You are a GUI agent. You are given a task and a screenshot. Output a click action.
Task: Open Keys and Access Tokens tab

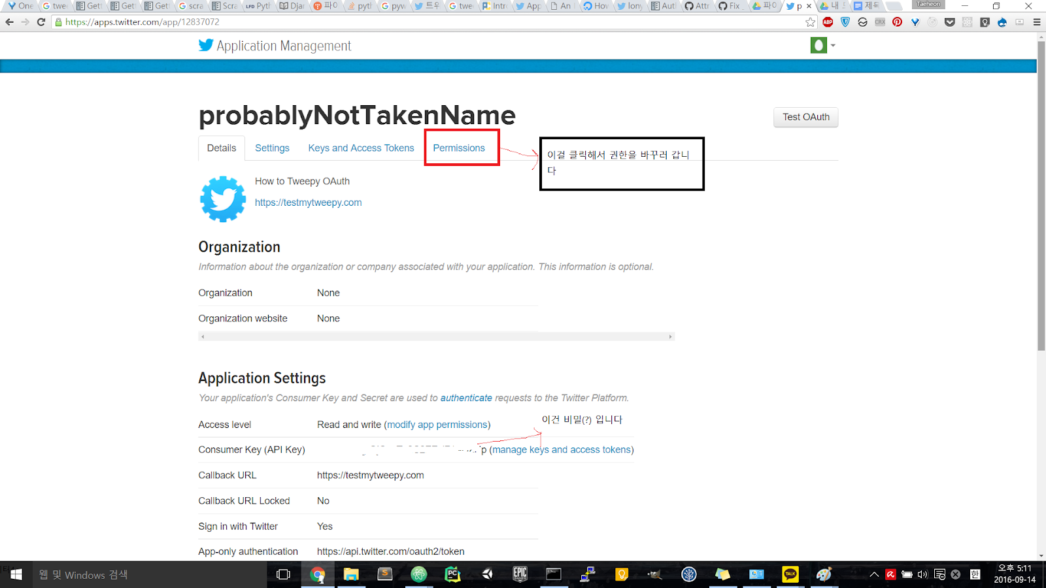coord(361,148)
